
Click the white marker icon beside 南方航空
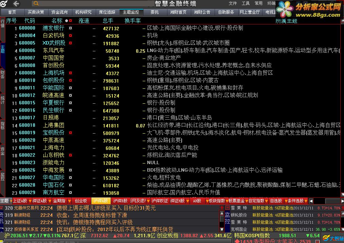pyautogui.click(x=70, y=192)
